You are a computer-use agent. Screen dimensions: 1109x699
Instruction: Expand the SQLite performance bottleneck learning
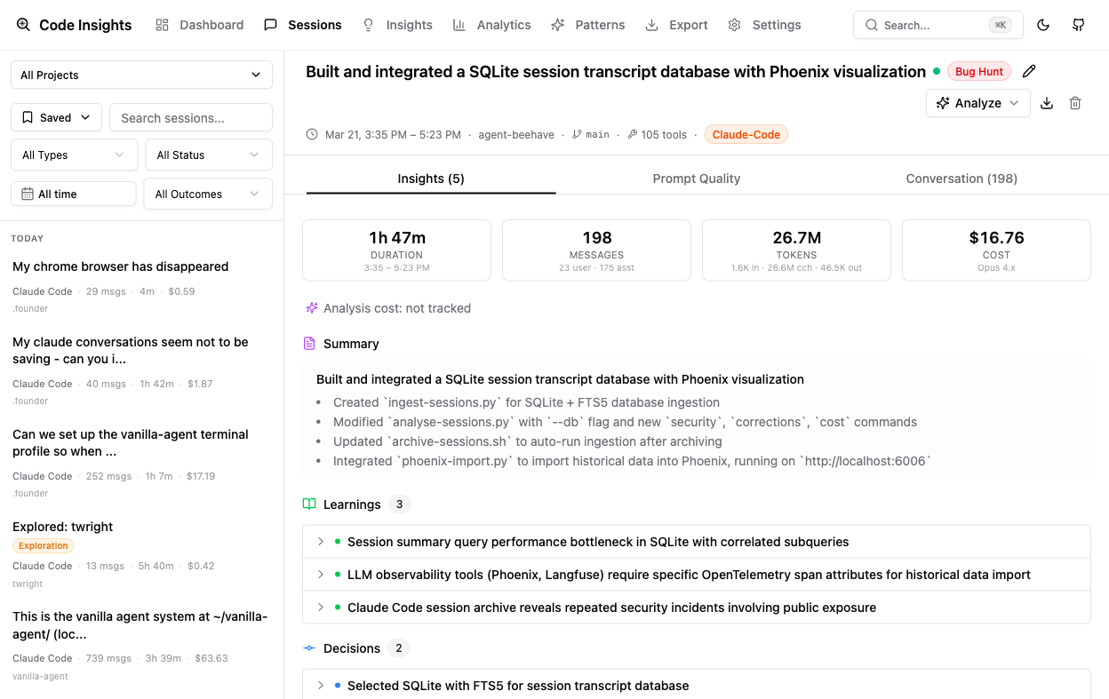pyautogui.click(x=697, y=542)
